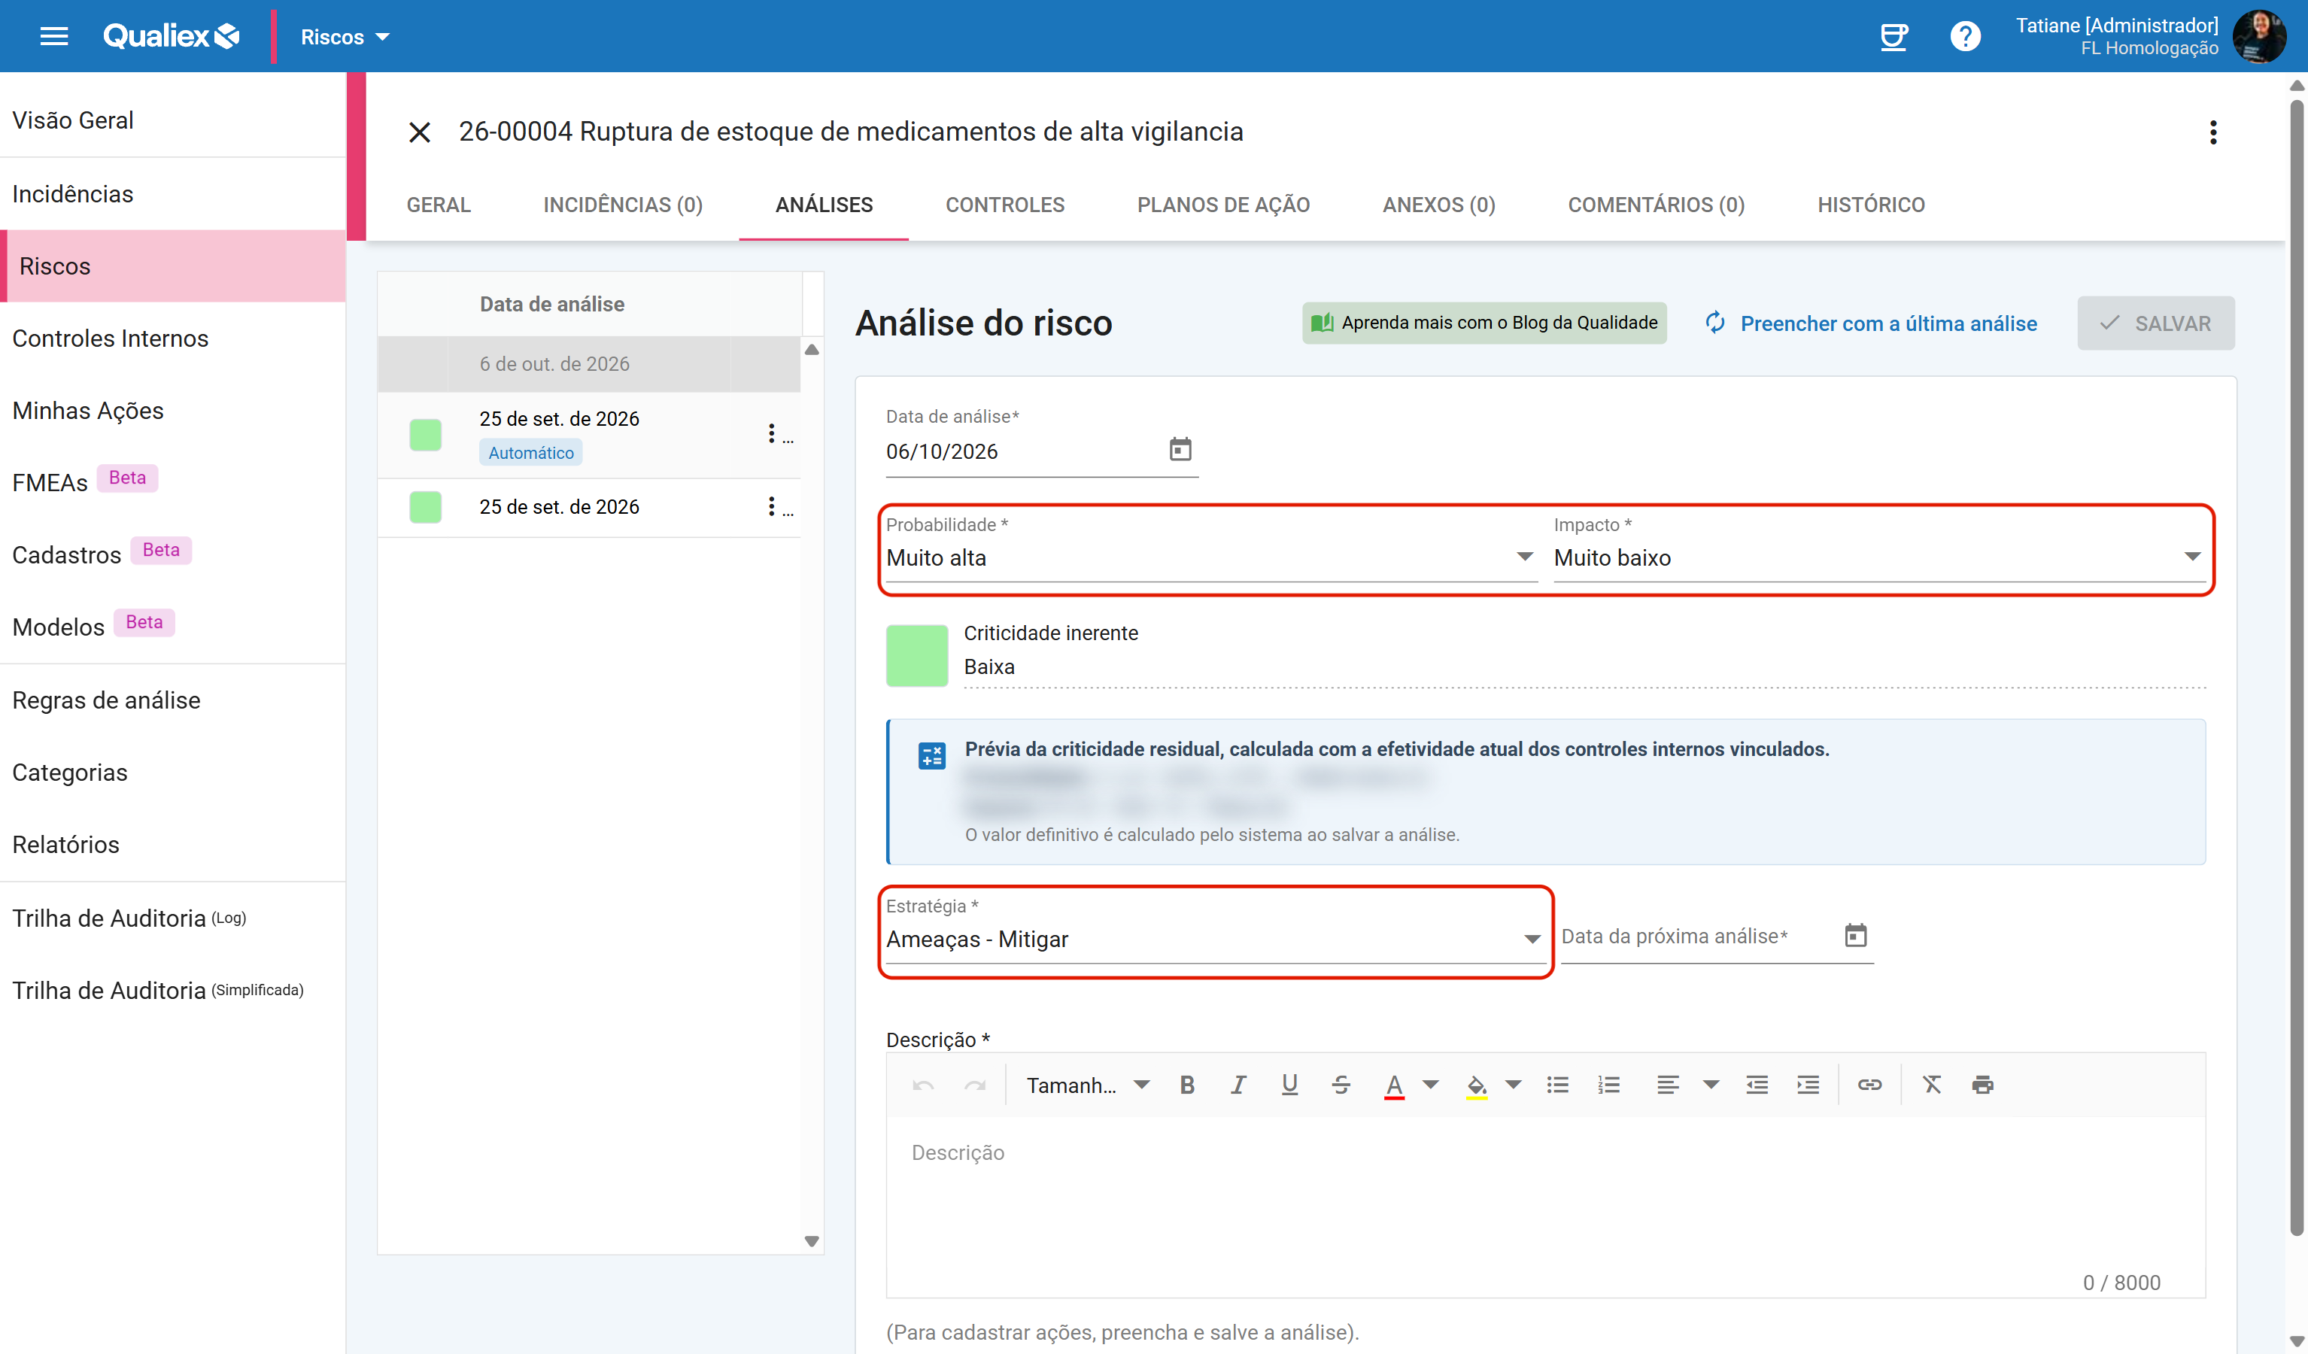Screen dimensions: 2308x1354
Task: Clear text formatting in editor
Action: click(x=1932, y=1085)
